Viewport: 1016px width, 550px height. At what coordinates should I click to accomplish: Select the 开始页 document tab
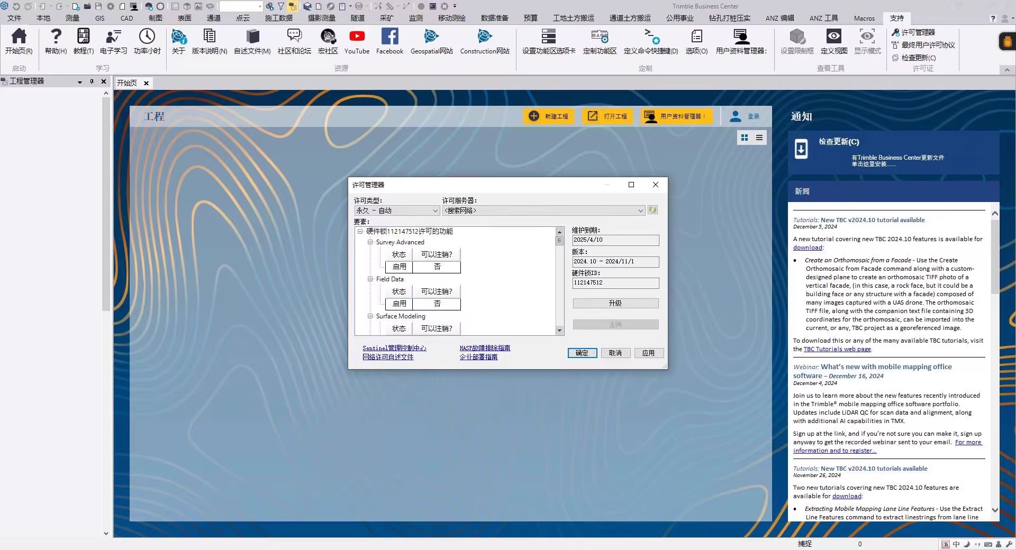tap(127, 83)
